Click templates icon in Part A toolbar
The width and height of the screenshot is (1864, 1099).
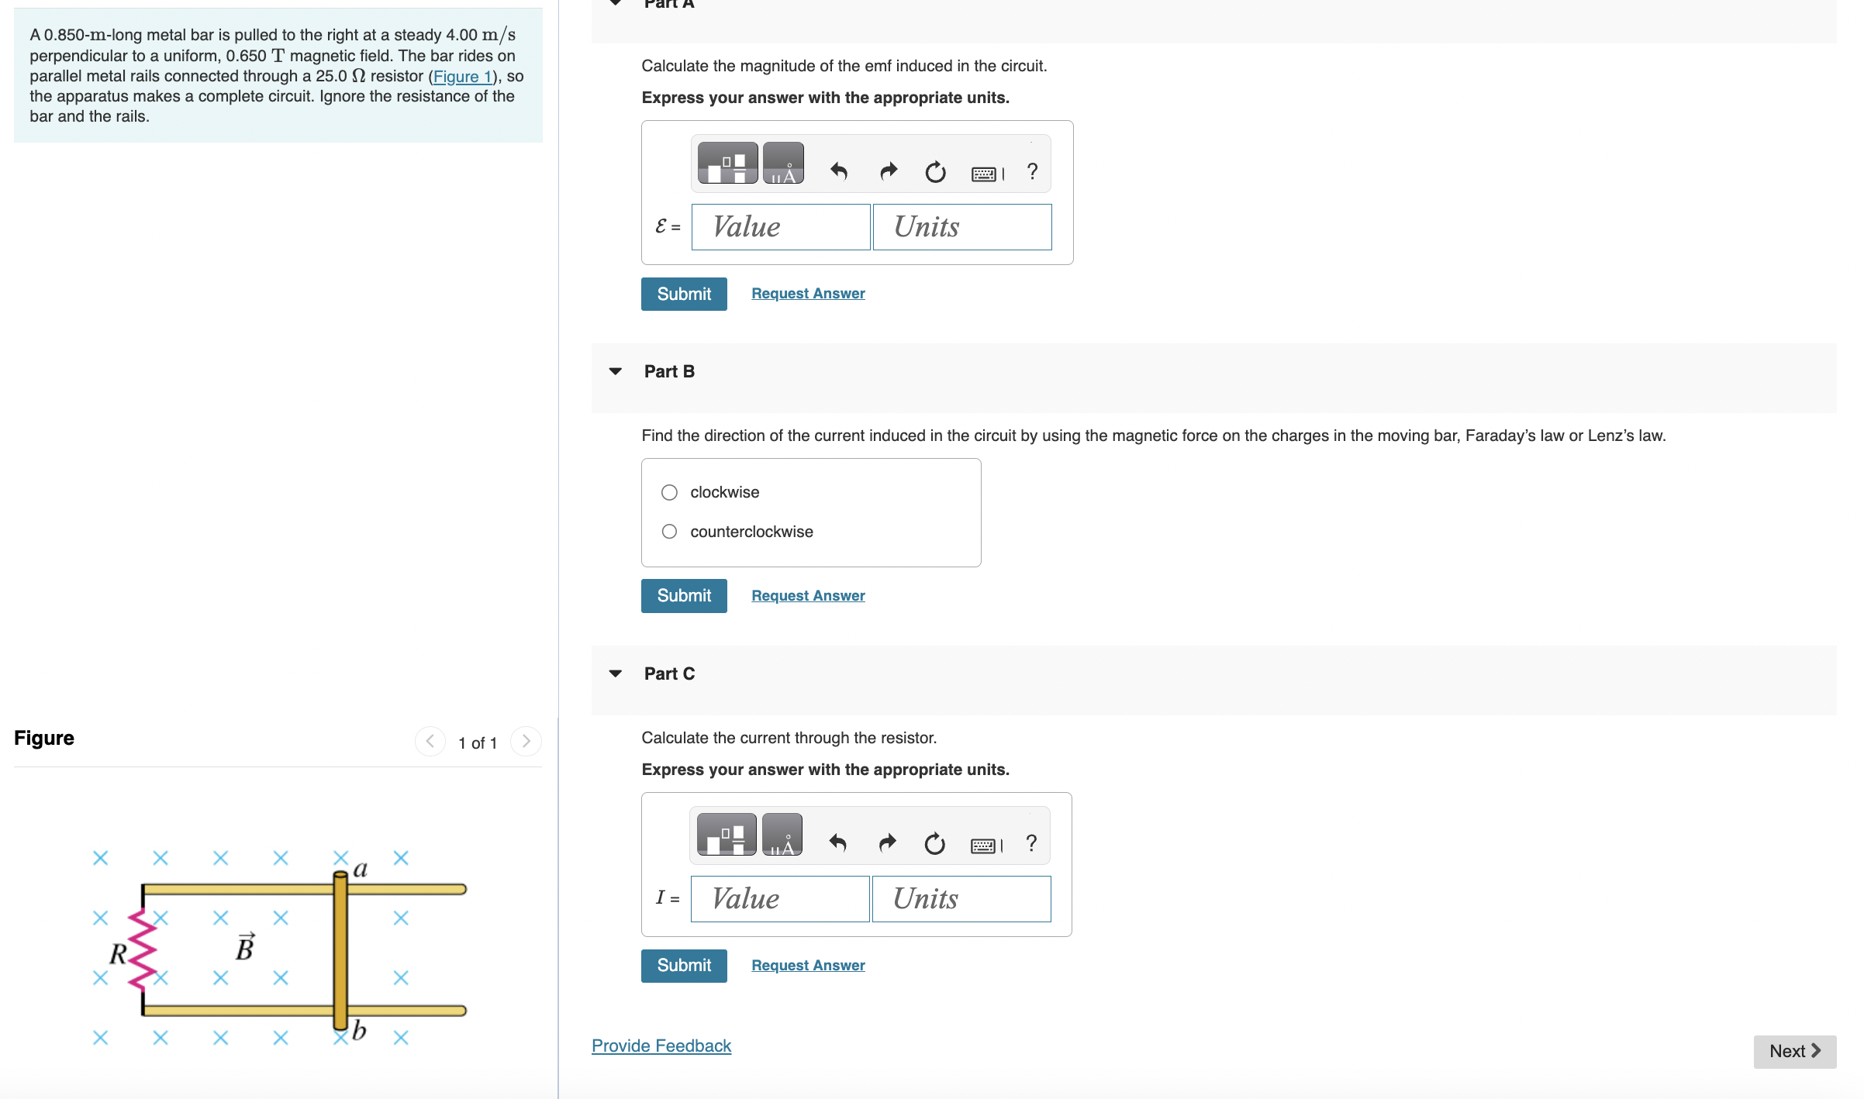[727, 164]
